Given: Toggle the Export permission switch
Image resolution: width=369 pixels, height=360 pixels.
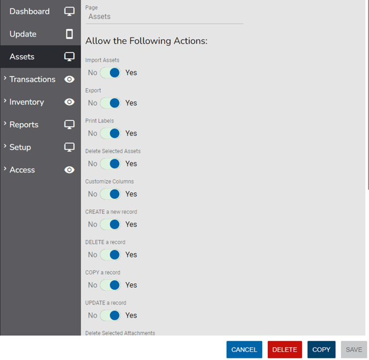Looking at the screenshot, I should 110,103.
